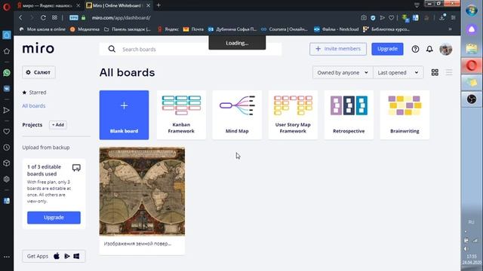Open Медиатека bookmark
The height and width of the screenshot is (271, 483).
85,29
